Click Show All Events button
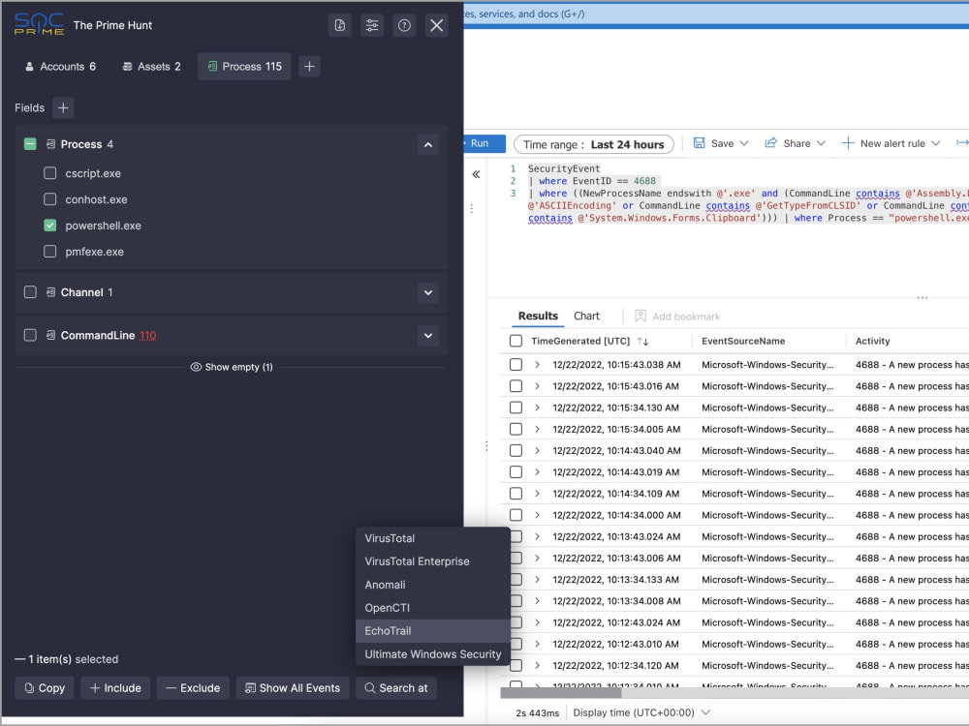The image size is (969, 726). click(x=293, y=688)
